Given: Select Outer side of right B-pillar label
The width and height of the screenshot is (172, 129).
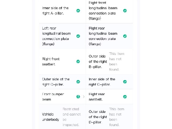Looking at the screenshot, I should [98, 62].
